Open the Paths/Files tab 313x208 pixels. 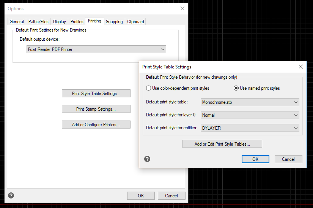[38, 22]
